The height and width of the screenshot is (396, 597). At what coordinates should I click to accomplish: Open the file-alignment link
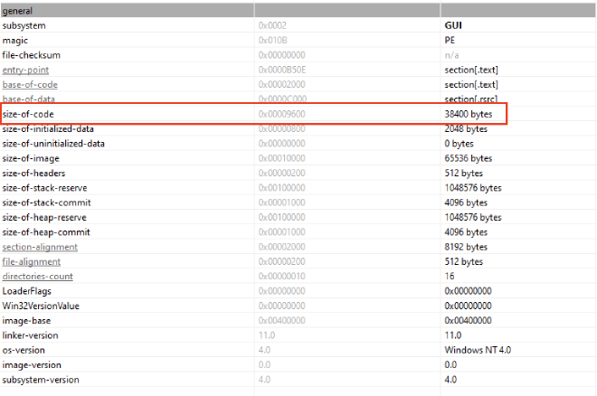click(x=32, y=261)
